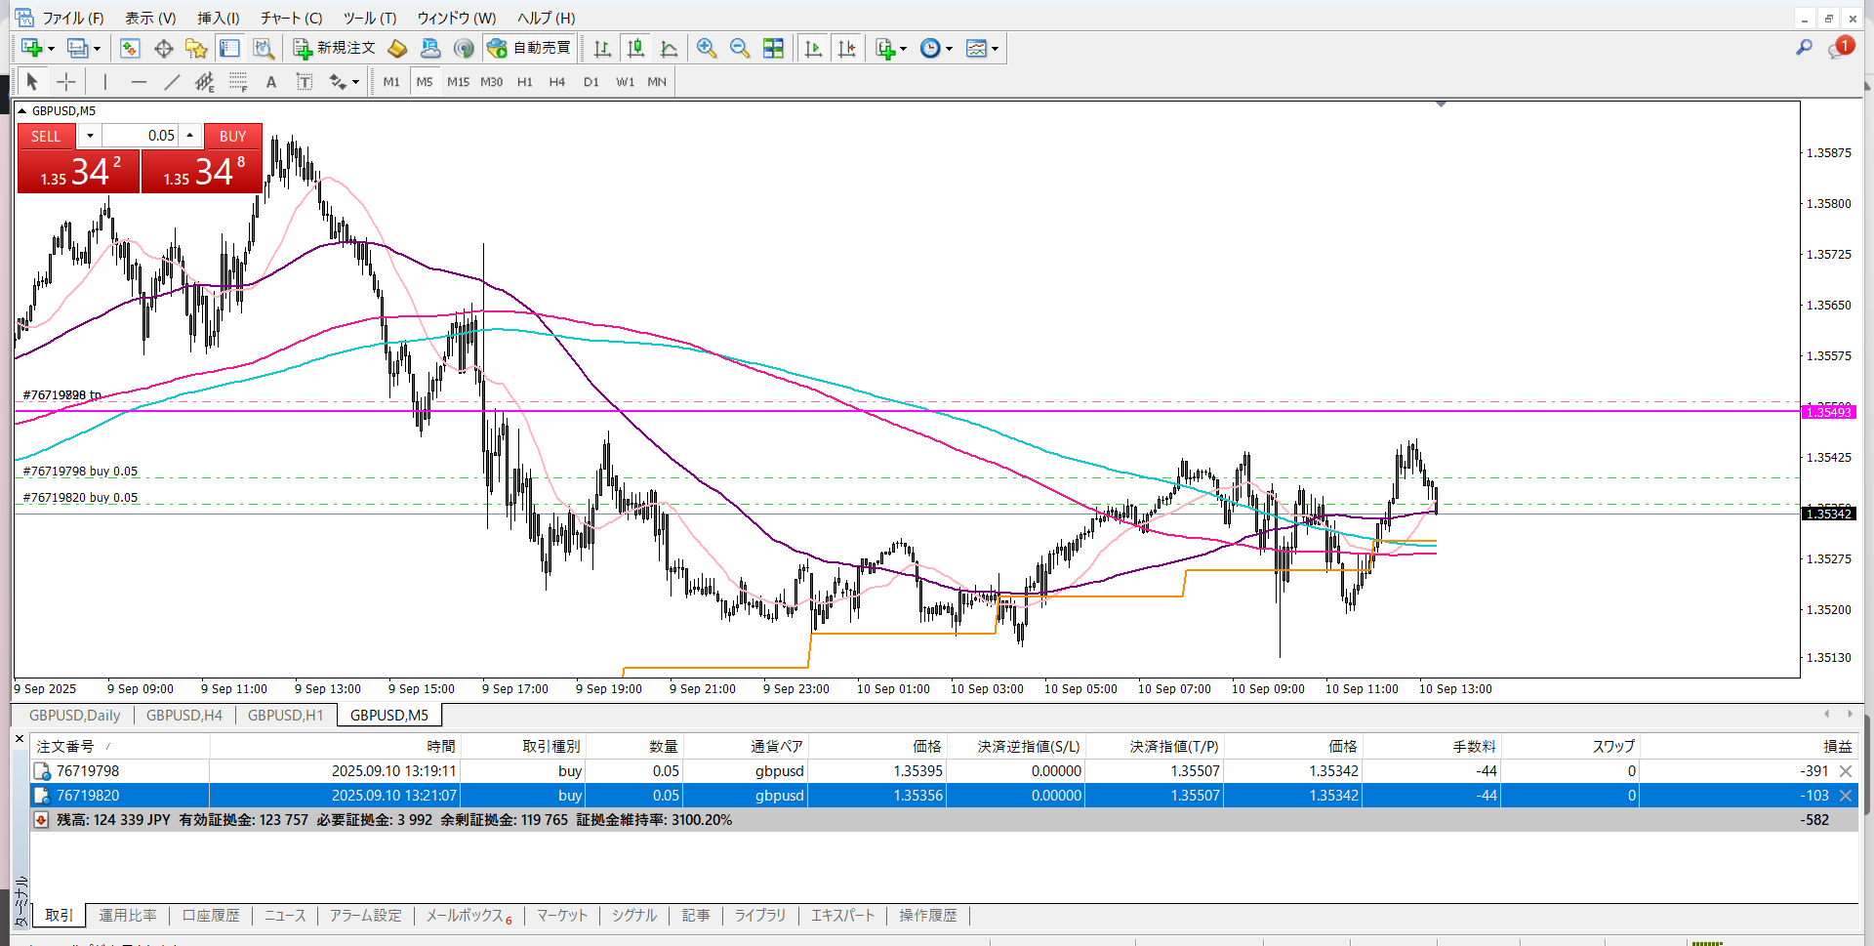
Task: Toggle the Market Watch window
Action: tap(130, 48)
